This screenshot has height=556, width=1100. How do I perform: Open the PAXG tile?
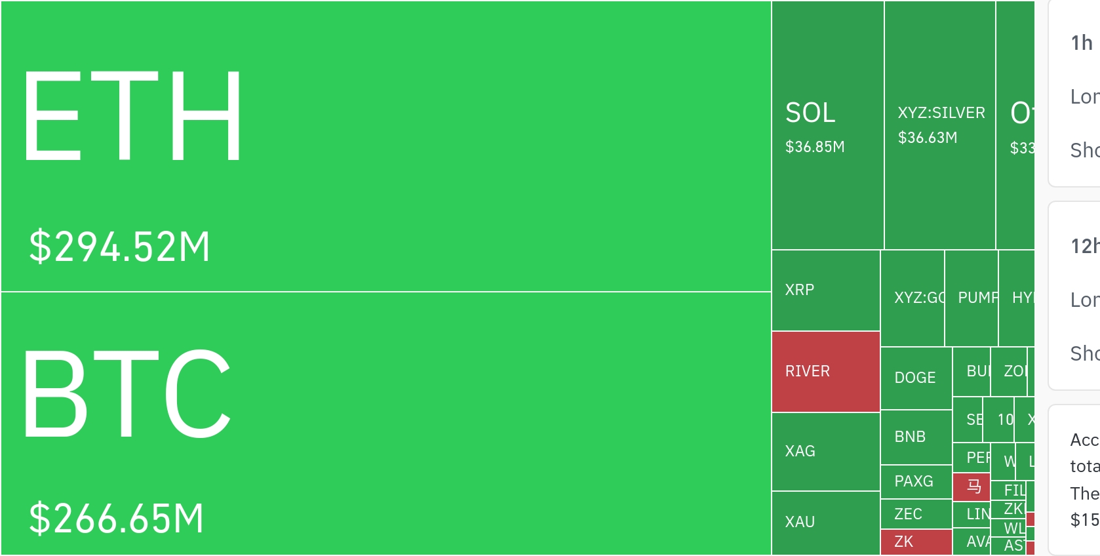tap(916, 481)
